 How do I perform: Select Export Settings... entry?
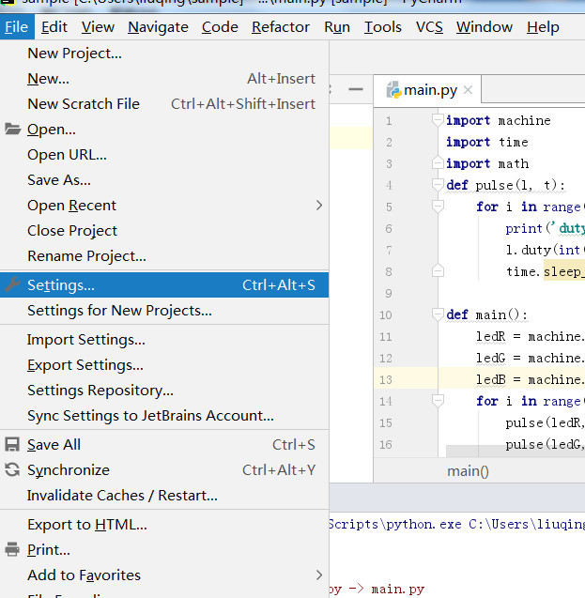click(164, 365)
